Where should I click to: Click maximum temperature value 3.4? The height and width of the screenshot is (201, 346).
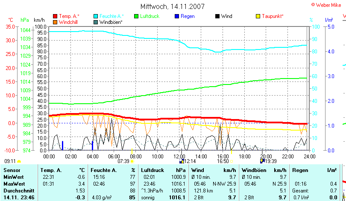pos(82,184)
